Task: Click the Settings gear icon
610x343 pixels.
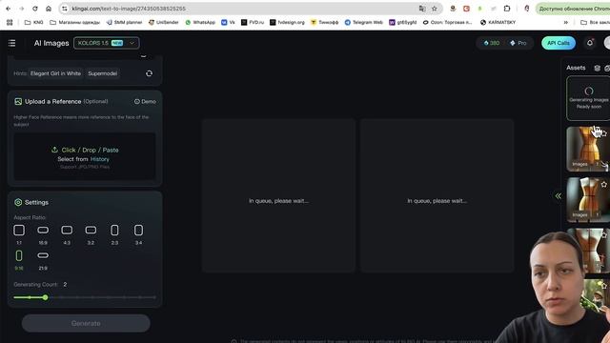Action: coord(18,202)
